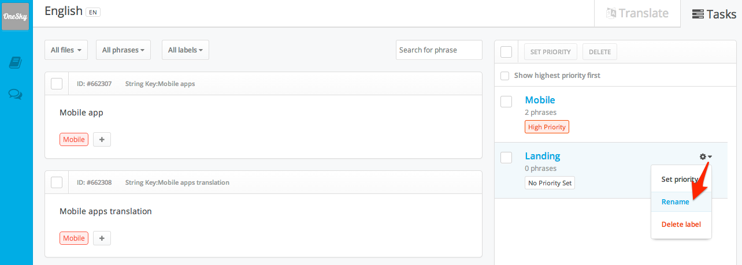The height and width of the screenshot is (265, 742).
Task: Open the book icon in the sidebar
Action: (x=16, y=62)
